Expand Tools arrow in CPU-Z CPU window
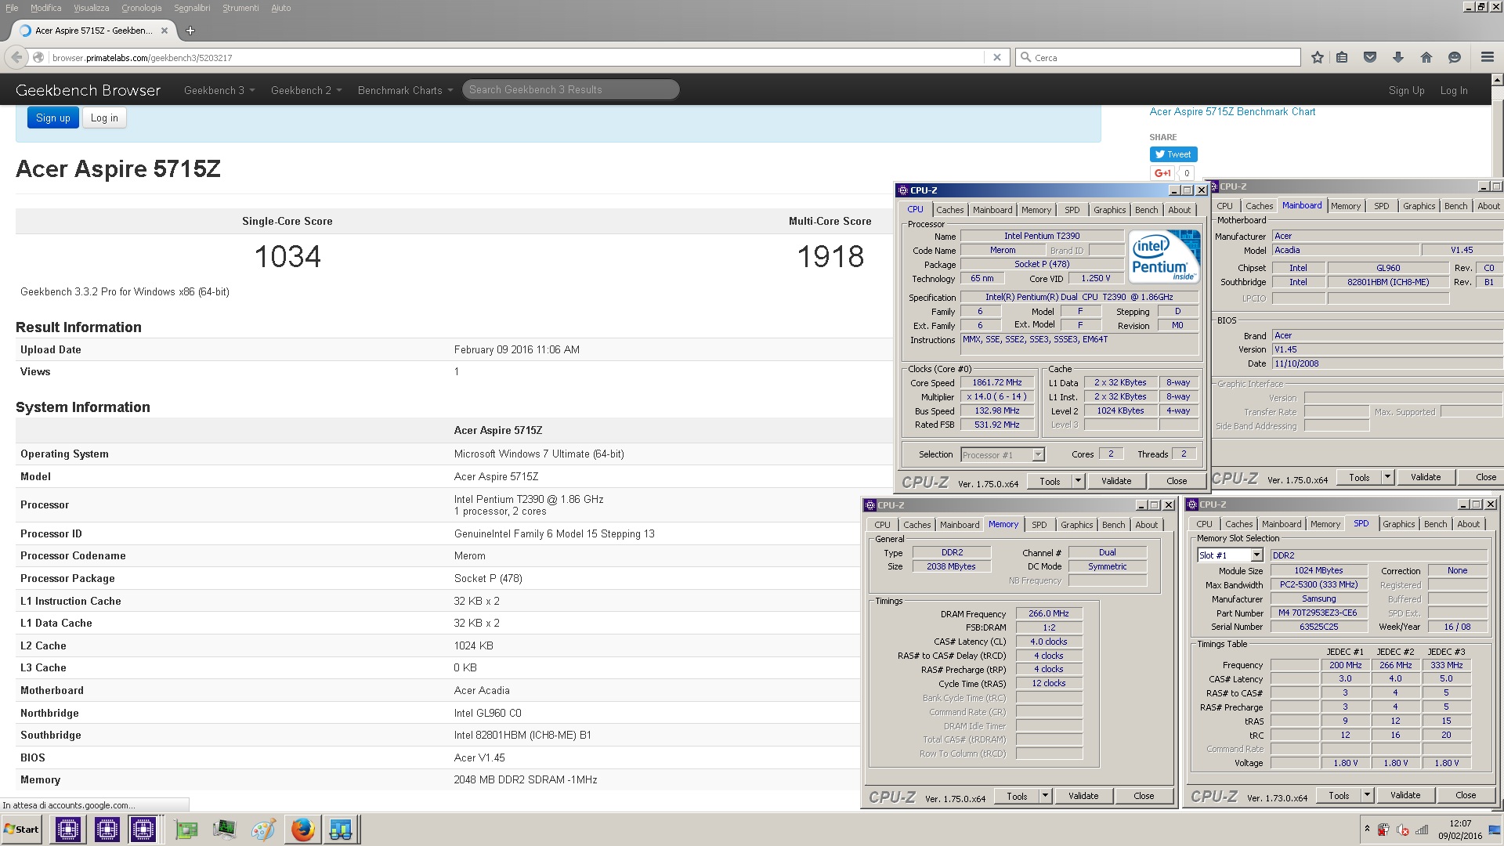The image size is (1504, 846). (1078, 481)
